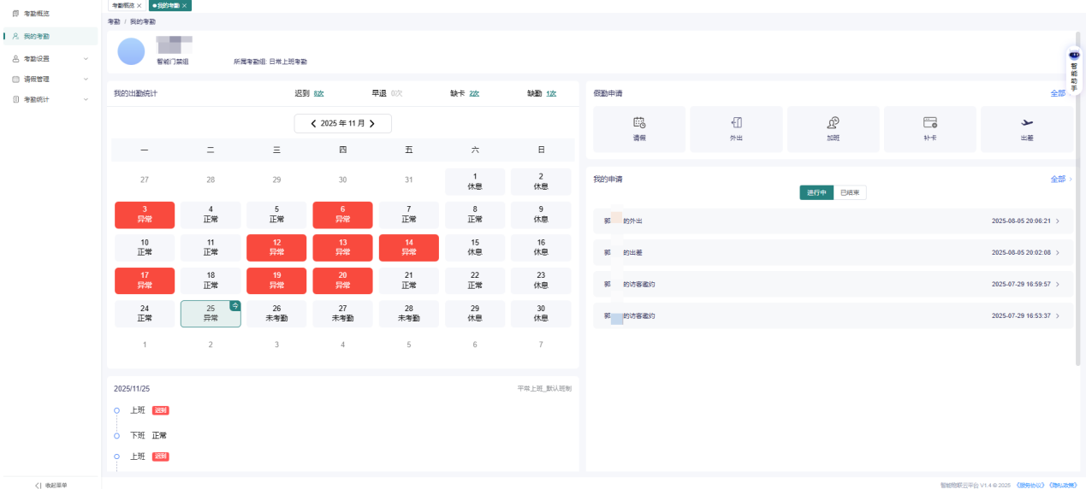View 全部 in 我的申请 section
This screenshot has height=489, width=1086.
[1058, 180]
